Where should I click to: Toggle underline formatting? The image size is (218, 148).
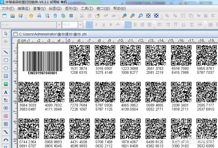pos(104,25)
